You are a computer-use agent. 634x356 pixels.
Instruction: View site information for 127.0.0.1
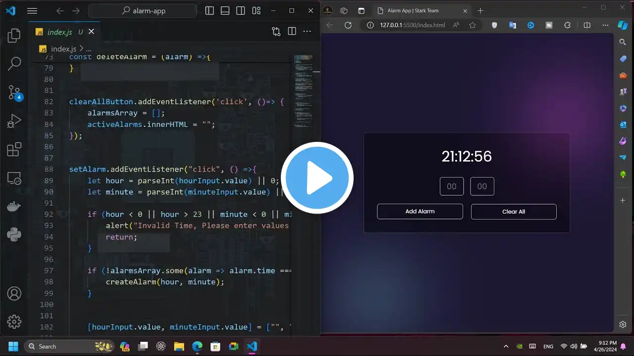(x=371, y=25)
